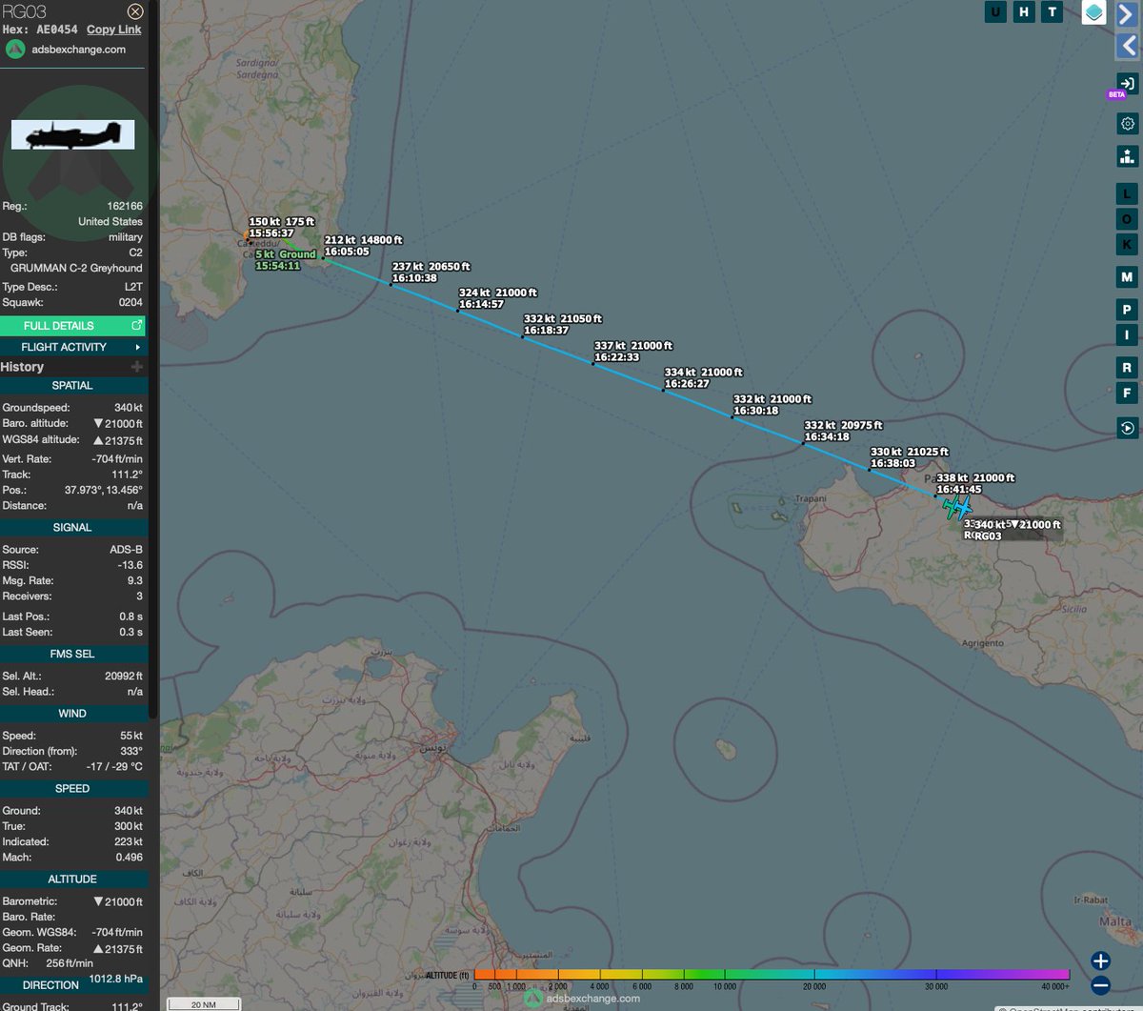
Task: Toggle the H heatmap button
Action: (x=1024, y=11)
